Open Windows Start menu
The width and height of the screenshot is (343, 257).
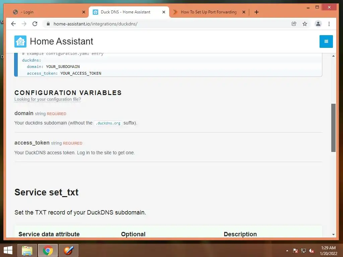pyautogui.click(x=8, y=250)
